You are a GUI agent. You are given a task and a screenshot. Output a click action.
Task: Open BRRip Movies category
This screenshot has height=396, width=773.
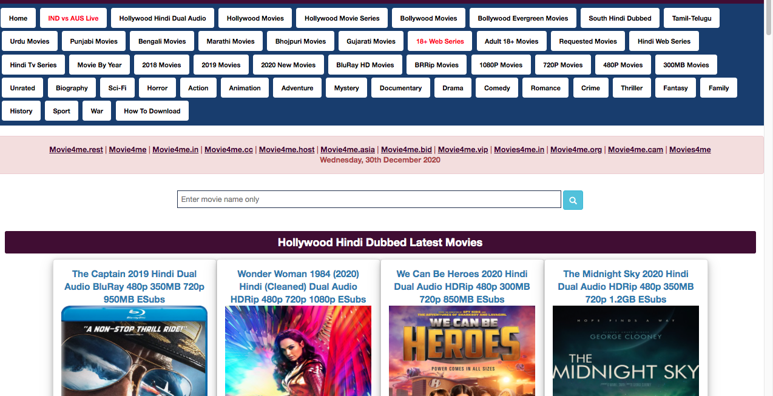point(437,65)
